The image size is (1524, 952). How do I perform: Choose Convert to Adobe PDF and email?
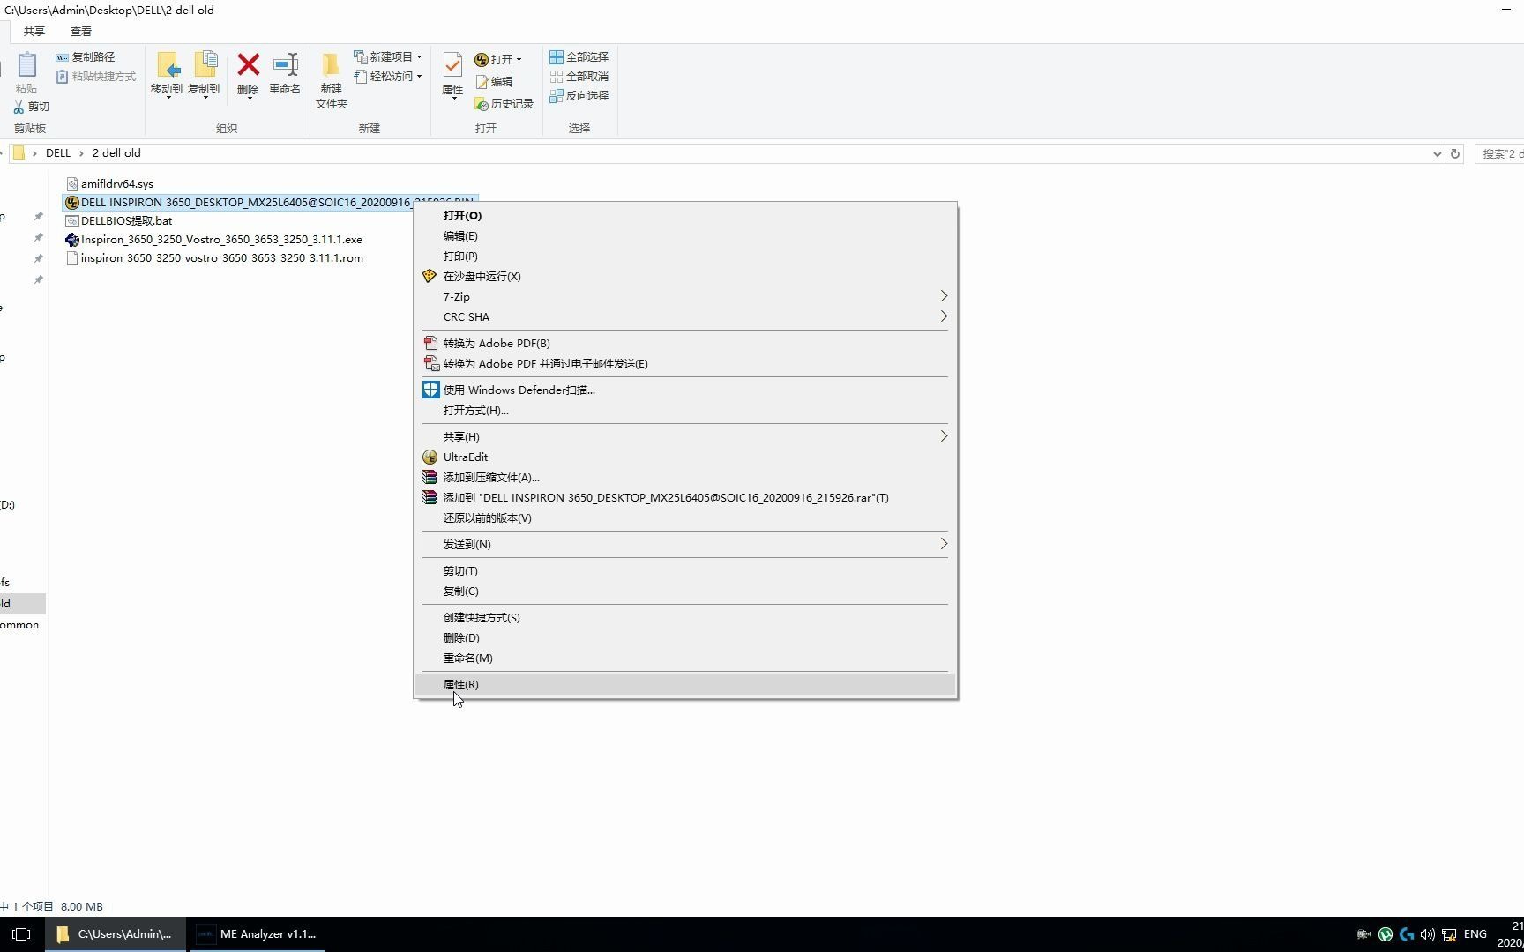[x=685, y=364]
